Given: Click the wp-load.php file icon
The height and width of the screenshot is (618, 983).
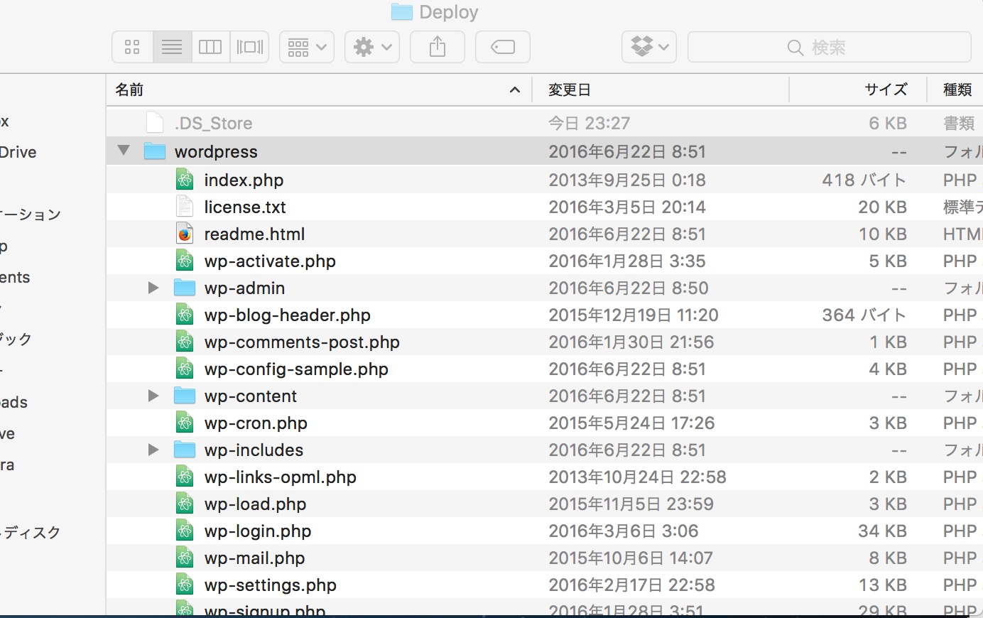Looking at the screenshot, I should (185, 504).
